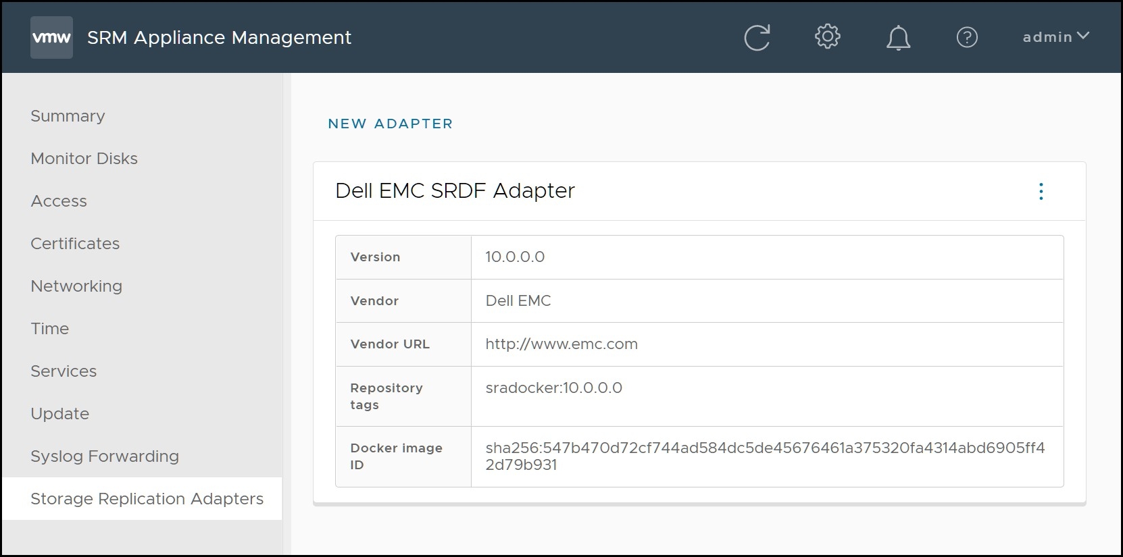Click the Dell EMC vendor value
Image resolution: width=1123 pixels, height=557 pixels.
pyautogui.click(x=518, y=301)
